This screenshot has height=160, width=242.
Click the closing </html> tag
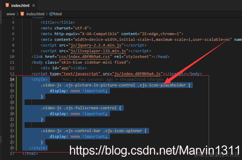coord(30,154)
